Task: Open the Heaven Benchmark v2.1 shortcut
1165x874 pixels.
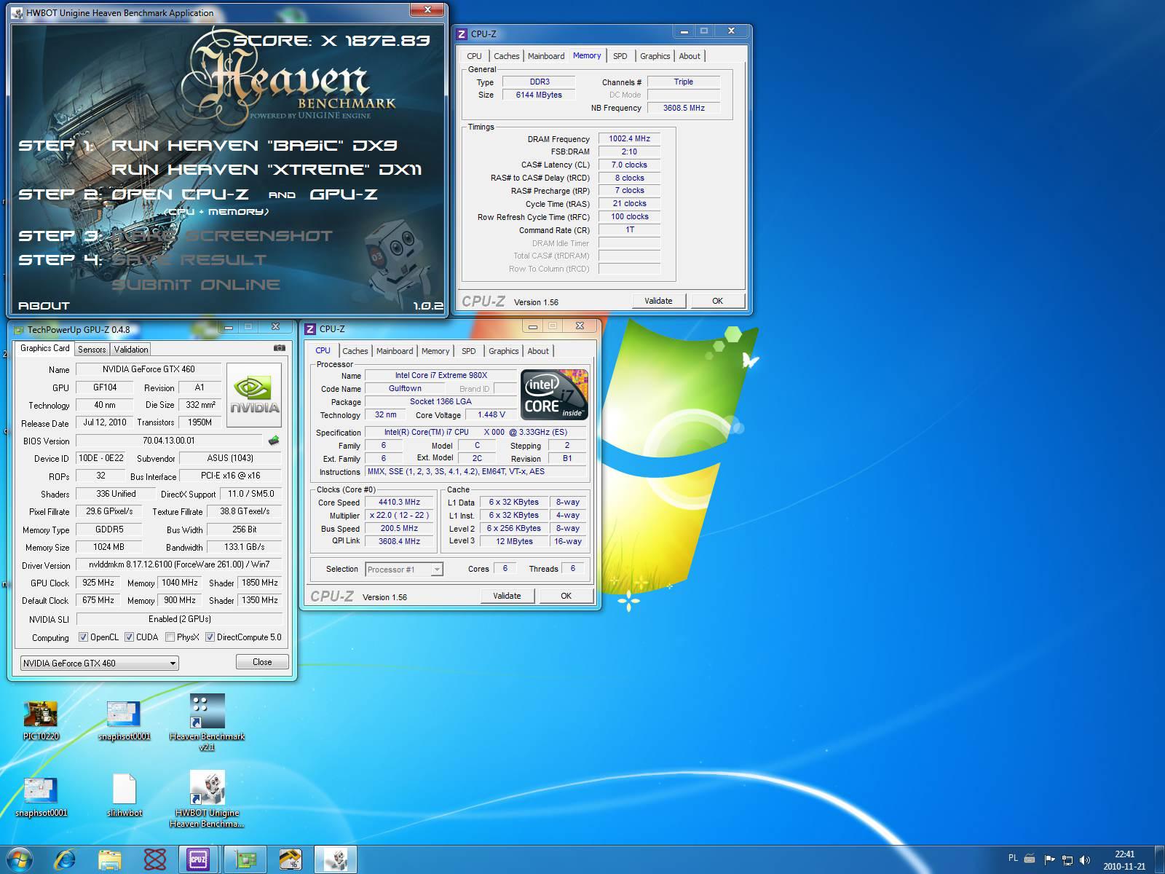Action: tap(207, 723)
